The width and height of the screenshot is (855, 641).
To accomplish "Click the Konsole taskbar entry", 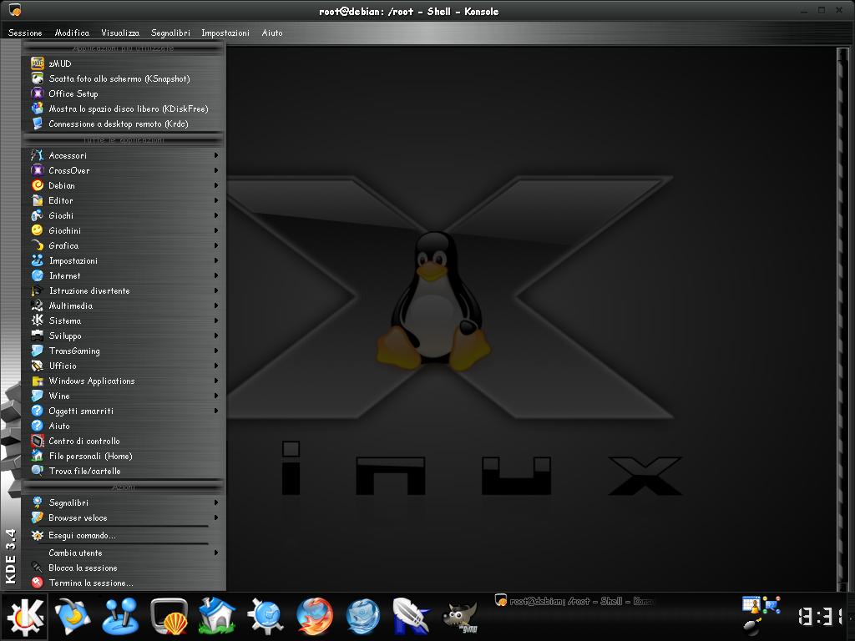I will coord(574,601).
